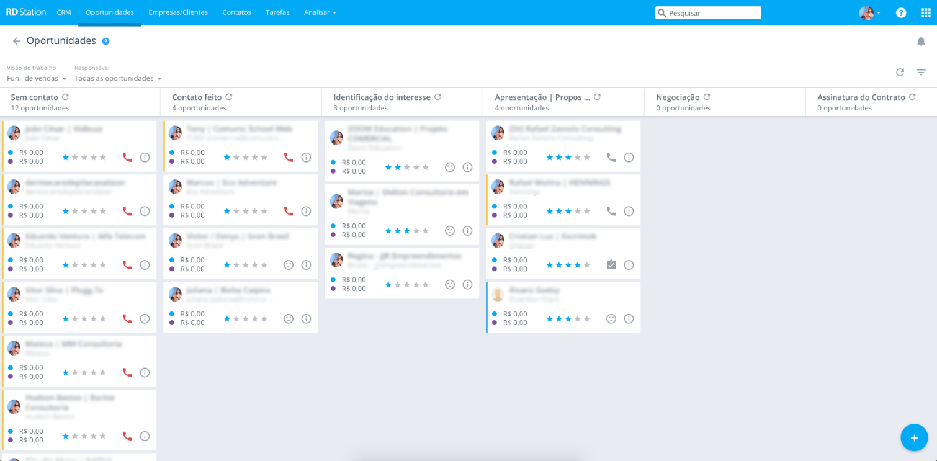Click the phone icon on Vitor Silva card
Screen dimensions: 937x461
pyautogui.click(x=127, y=318)
